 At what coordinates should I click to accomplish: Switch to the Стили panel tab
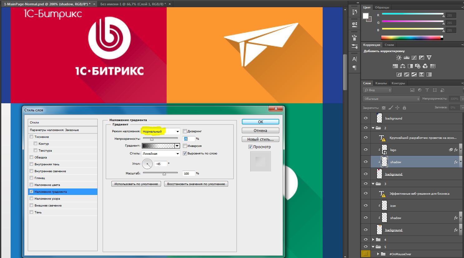[x=389, y=45]
